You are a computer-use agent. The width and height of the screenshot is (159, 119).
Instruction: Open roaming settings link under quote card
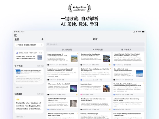pyautogui.click(x=20, y=117)
